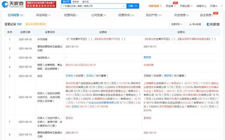225x140 pixels.
Task: Switch to the 公司发展 tab
Action: tap(98, 15)
